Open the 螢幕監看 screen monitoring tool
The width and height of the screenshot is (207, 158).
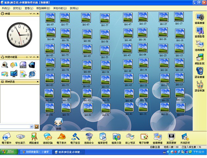pos(199,32)
